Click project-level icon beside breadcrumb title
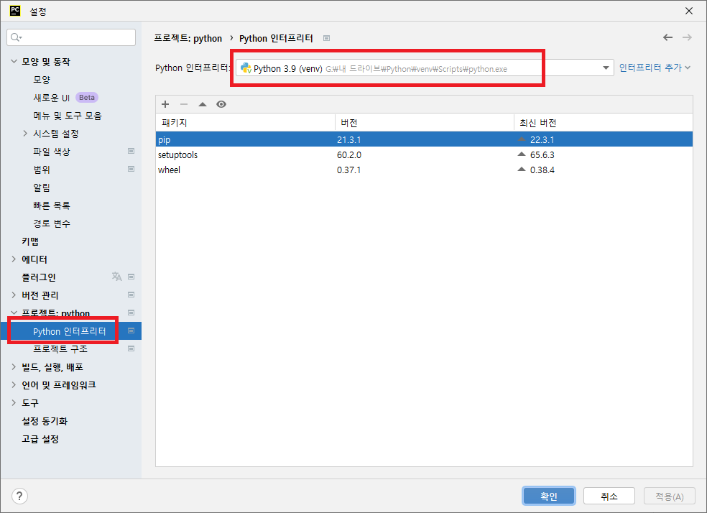 click(x=326, y=38)
